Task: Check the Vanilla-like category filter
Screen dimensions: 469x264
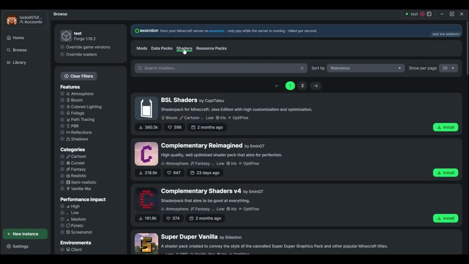Action: [x=62, y=189]
